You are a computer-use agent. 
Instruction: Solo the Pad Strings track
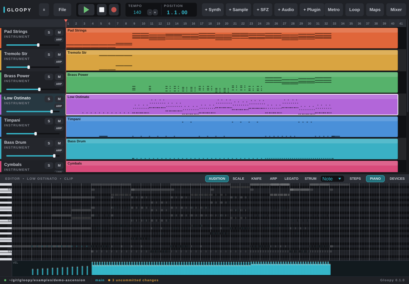coord(49,33)
